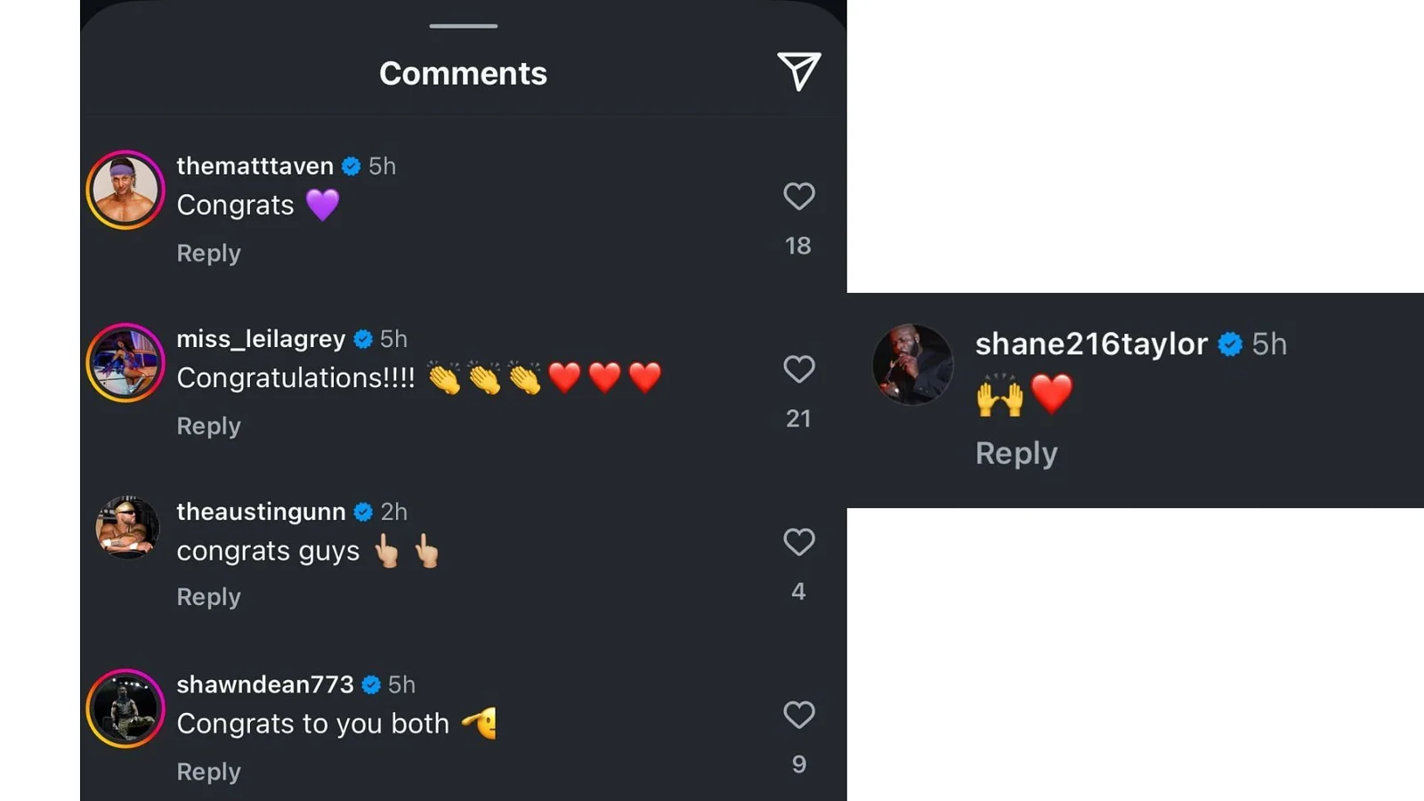
Task: Reply to theaustingunn's comment
Action: point(208,597)
